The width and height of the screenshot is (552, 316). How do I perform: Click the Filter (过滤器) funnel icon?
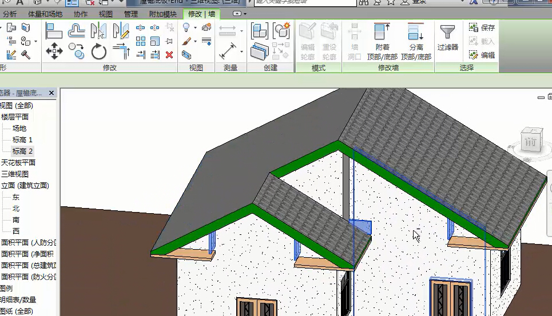pyautogui.click(x=448, y=37)
